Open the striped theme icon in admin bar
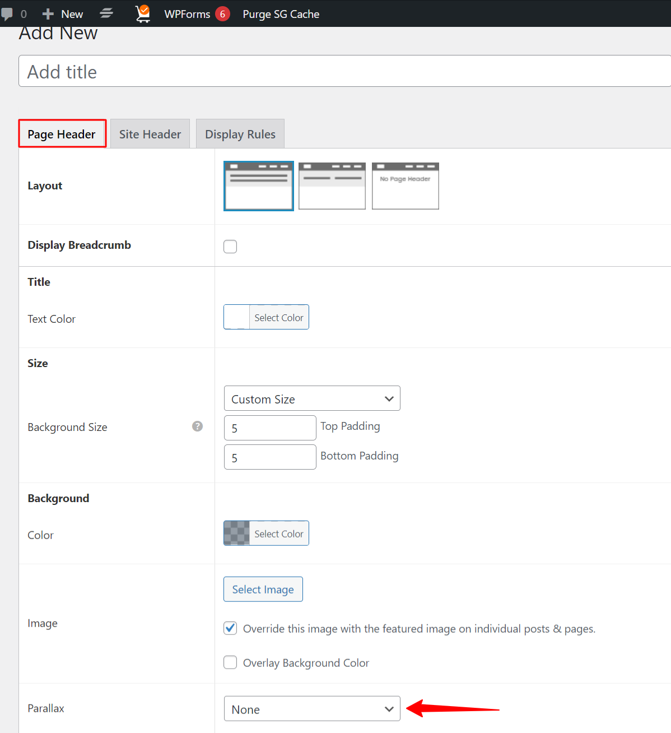 pyautogui.click(x=106, y=13)
